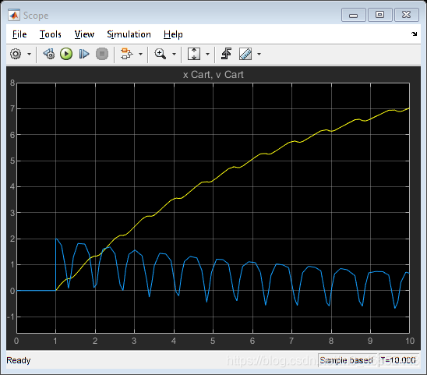
Task: Expand the Zoom tool options arrow
Action: [174, 54]
